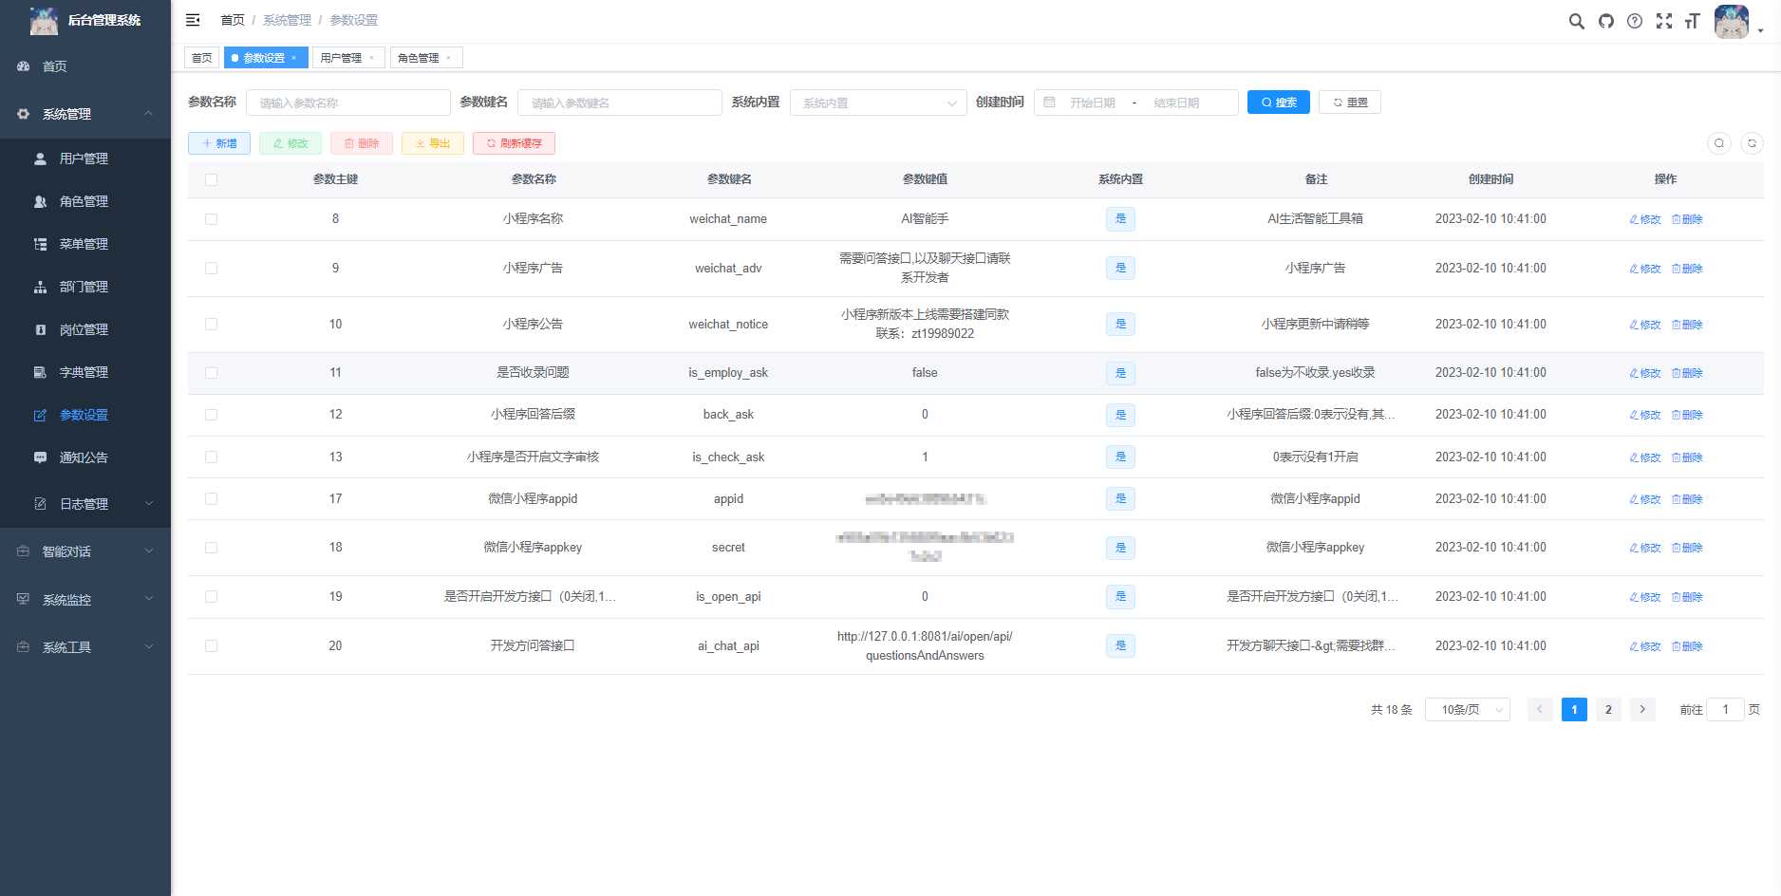
Task: Switch to the 用户管理 tab
Action: 342,58
